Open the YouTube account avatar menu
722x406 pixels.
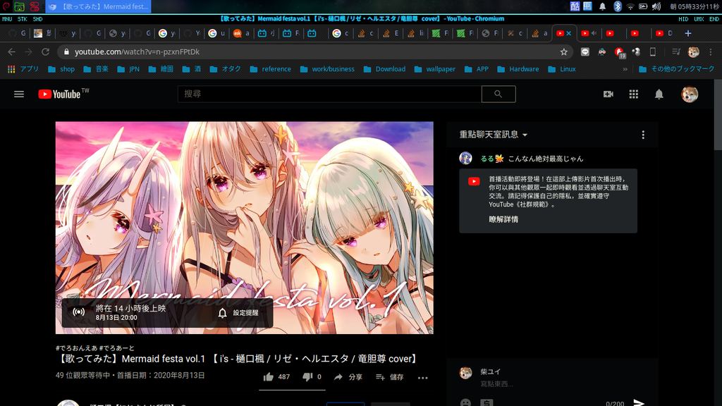[690, 94]
